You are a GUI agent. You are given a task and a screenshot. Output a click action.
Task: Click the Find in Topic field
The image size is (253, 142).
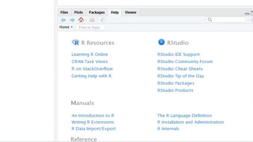coord(91,27)
